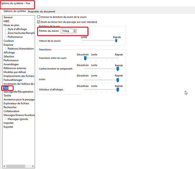Click the Vitesse de la souris slider handle
This screenshot has height=169, width=195.
click(116, 41)
